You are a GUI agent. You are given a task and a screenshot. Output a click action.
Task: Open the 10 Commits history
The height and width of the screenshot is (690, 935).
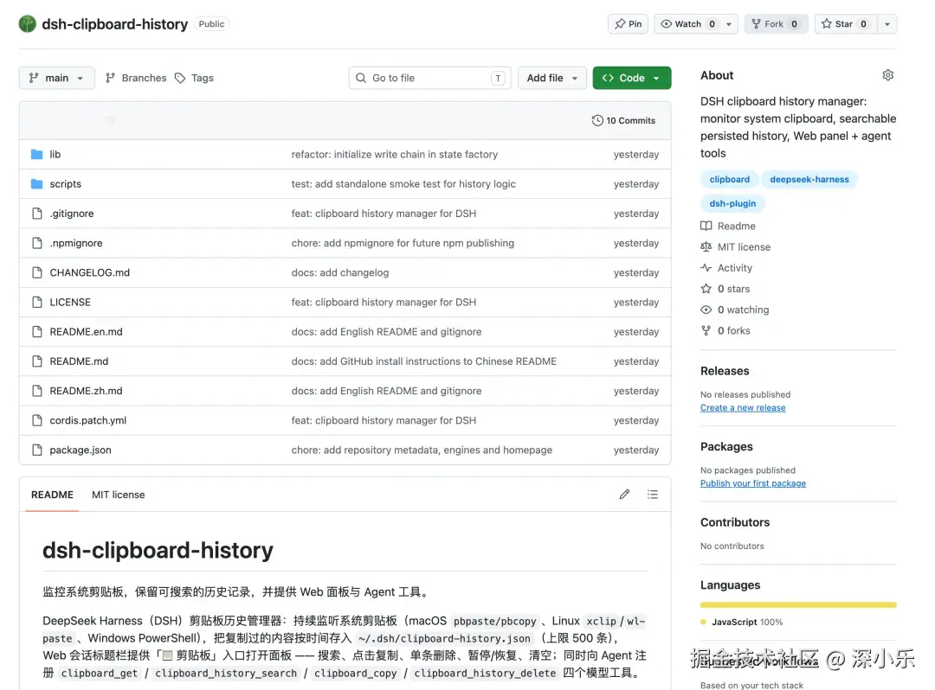pyautogui.click(x=623, y=120)
